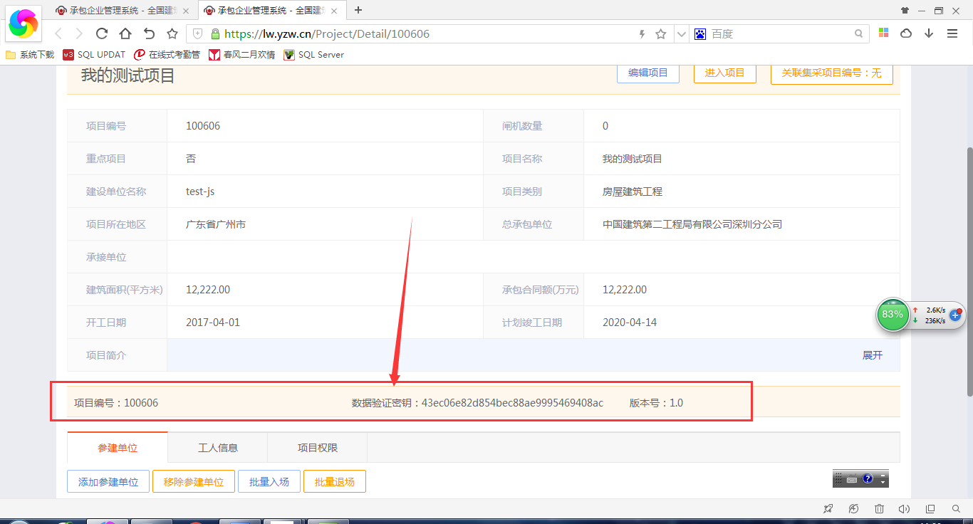973x524 pixels.
Task: Click the planned completion date 2020-04-14
Action: [630, 323]
